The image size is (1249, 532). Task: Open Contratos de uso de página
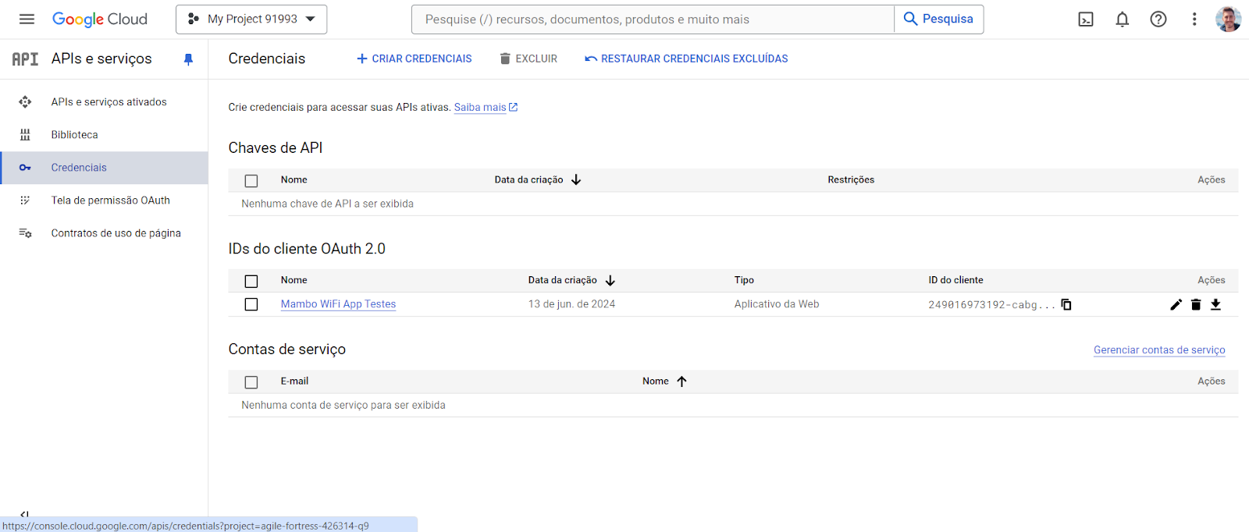point(116,233)
